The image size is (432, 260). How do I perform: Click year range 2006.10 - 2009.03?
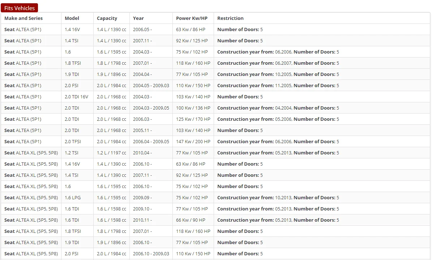point(151,253)
